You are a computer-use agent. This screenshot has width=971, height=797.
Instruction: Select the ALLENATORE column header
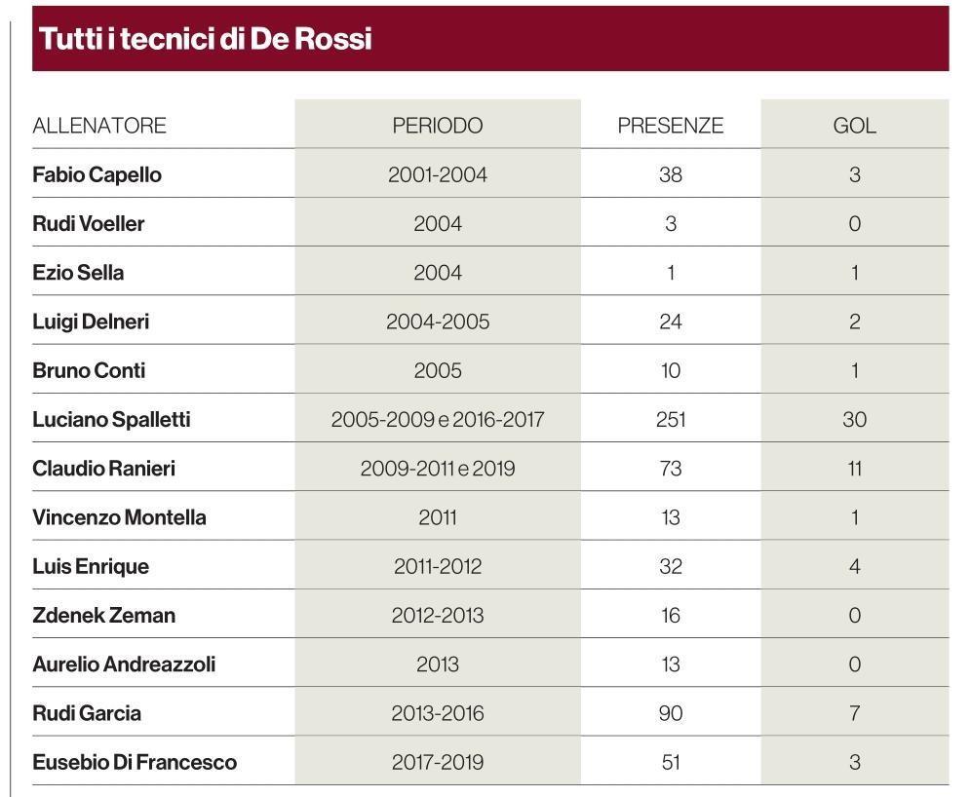(99, 126)
